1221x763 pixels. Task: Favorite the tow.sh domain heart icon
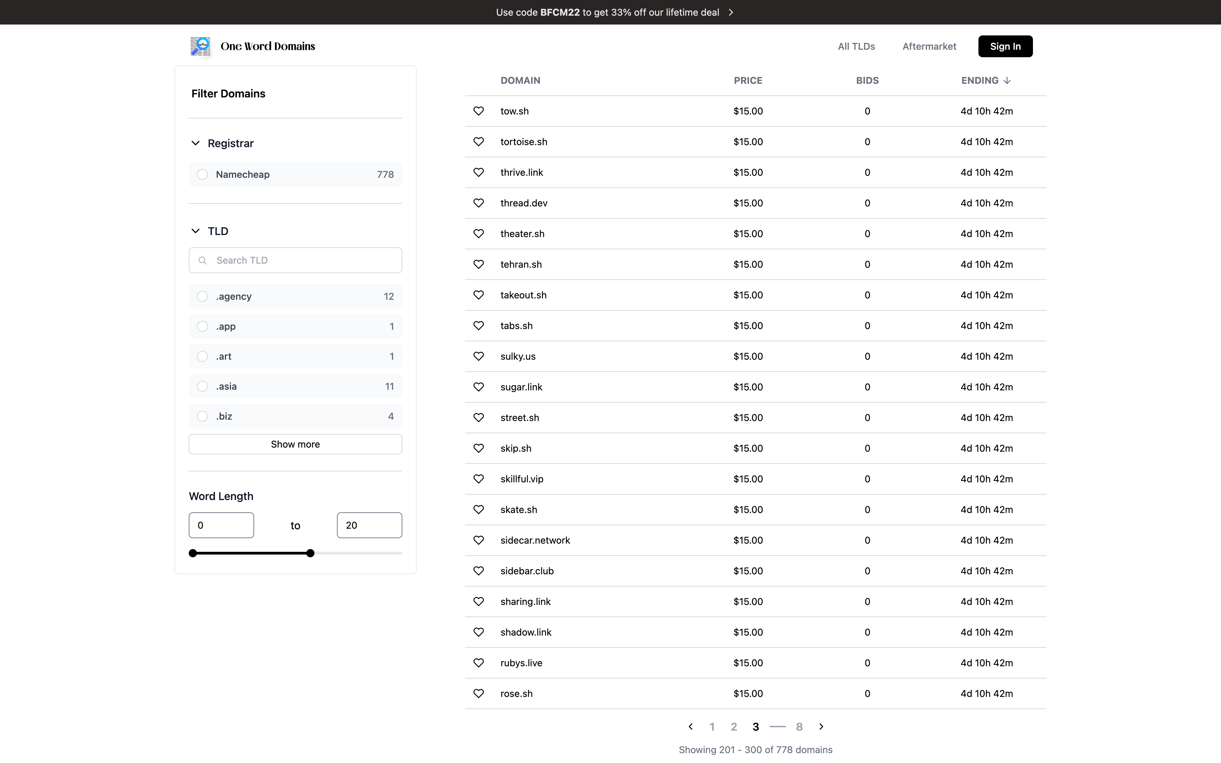pos(478,111)
